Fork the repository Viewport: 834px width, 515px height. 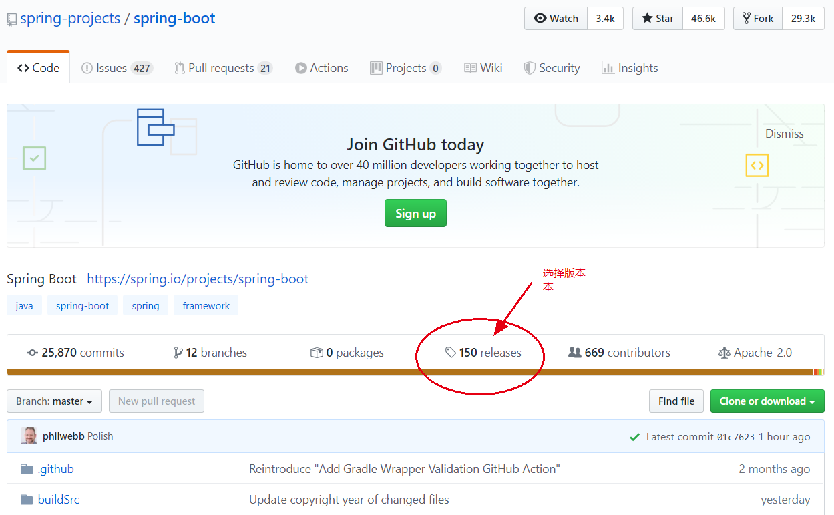click(758, 19)
